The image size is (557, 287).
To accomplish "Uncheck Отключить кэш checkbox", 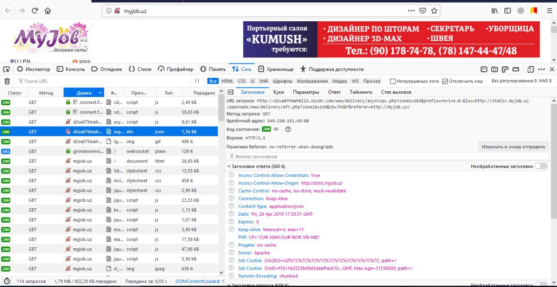I will point(445,81).
